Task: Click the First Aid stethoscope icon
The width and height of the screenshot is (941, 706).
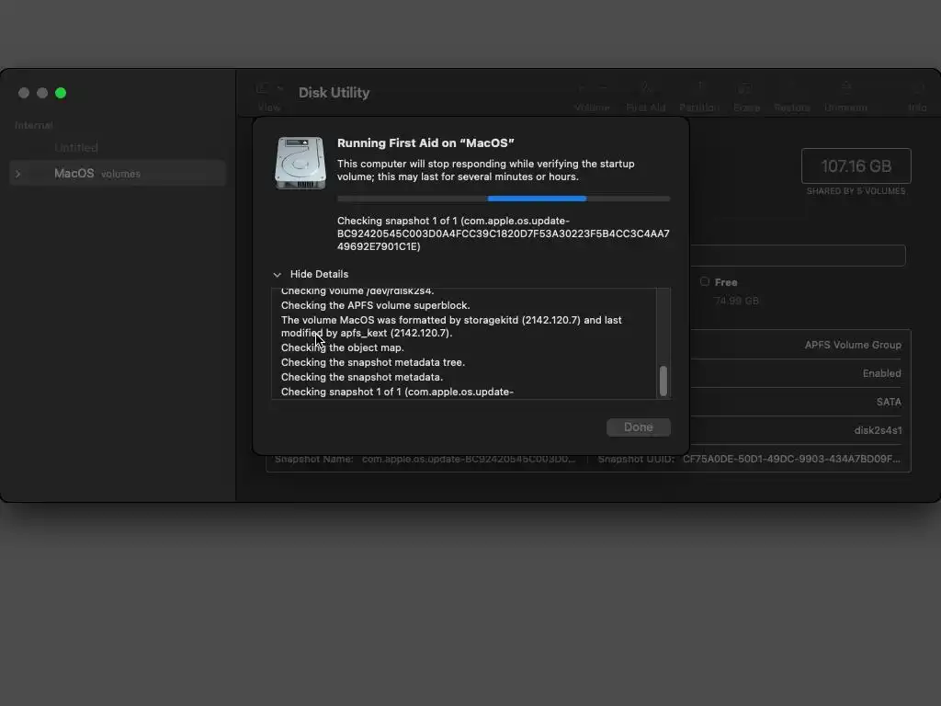Action: pos(646,89)
